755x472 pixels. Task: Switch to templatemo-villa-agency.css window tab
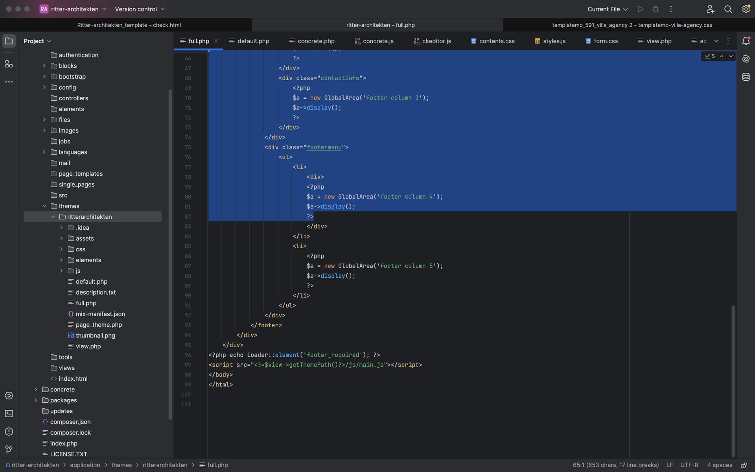(632, 25)
